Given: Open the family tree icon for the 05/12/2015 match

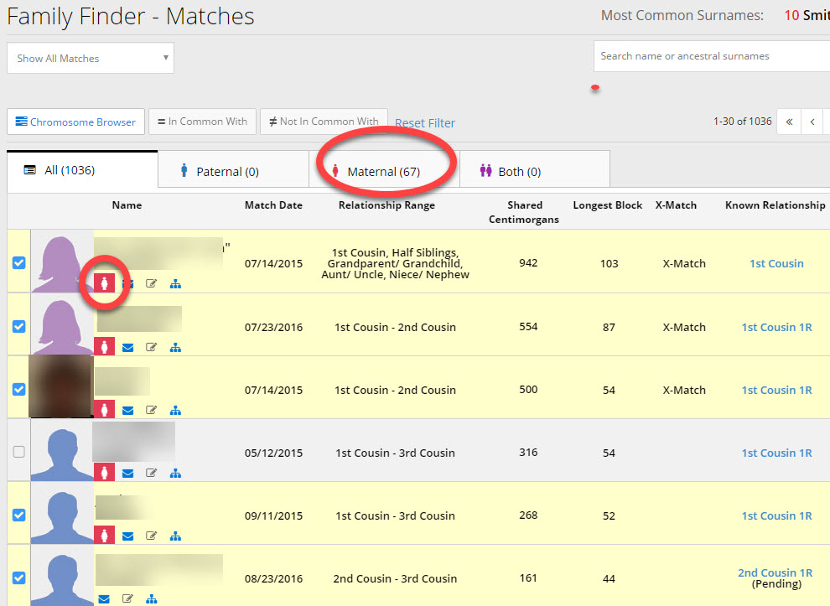Looking at the screenshot, I should pos(175,473).
